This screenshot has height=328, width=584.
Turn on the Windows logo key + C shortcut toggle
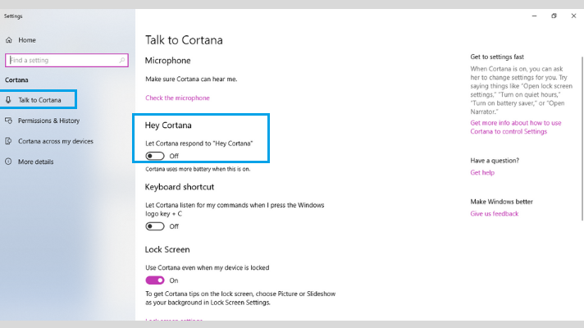point(154,226)
